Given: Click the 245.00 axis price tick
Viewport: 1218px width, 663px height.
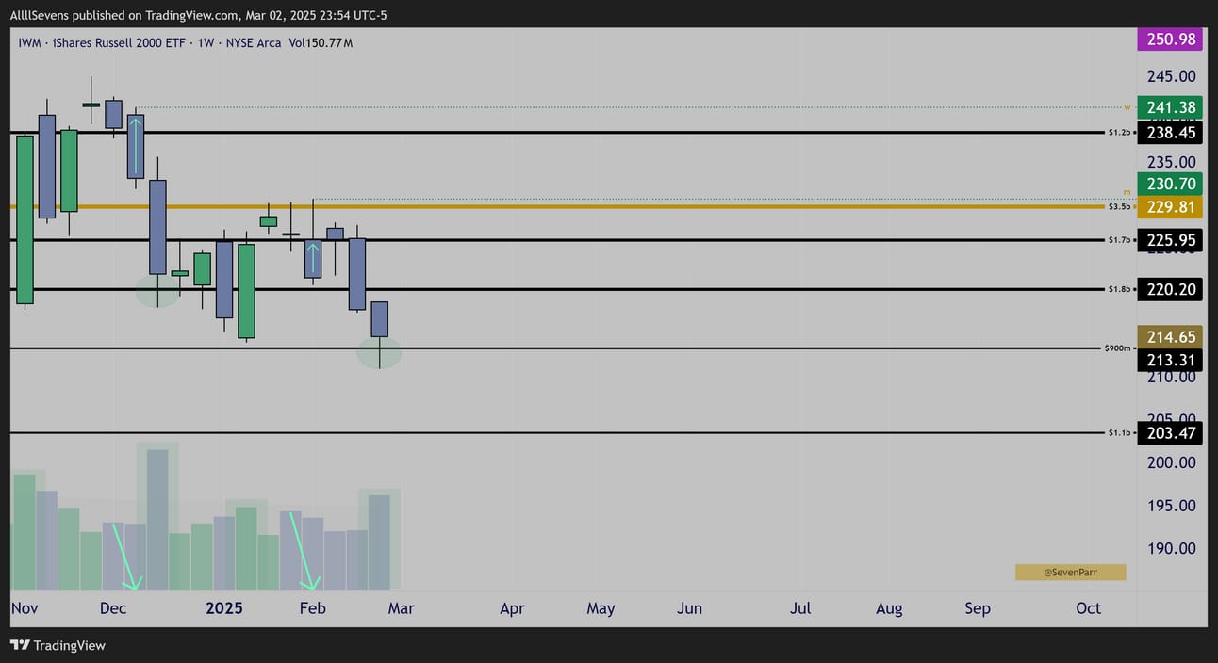Looking at the screenshot, I should click(x=1172, y=76).
